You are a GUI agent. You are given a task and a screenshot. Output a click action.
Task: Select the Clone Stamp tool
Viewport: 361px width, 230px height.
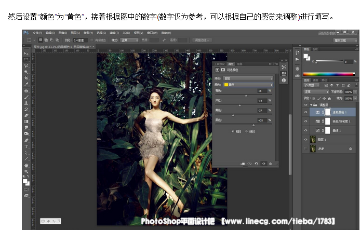(26, 103)
